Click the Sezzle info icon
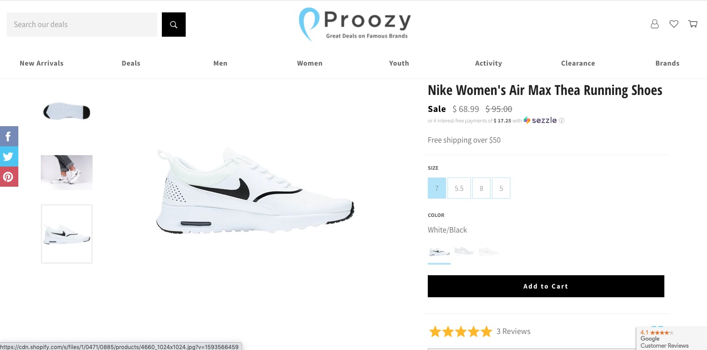This screenshot has width=707, height=350. tap(561, 120)
